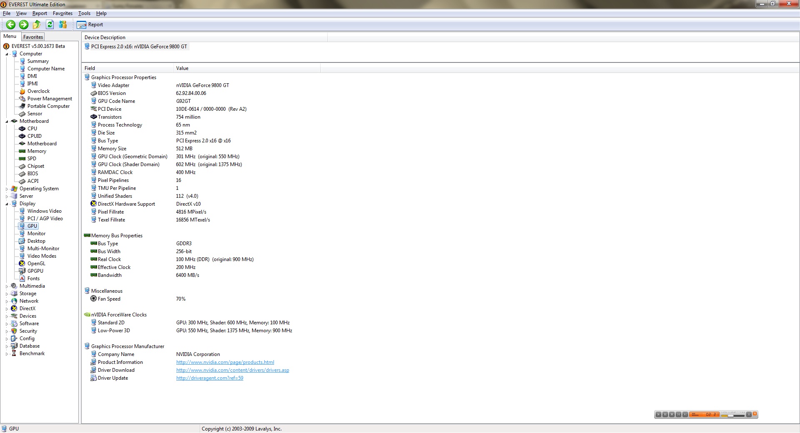Open the Report wizard from toolbar

90,25
